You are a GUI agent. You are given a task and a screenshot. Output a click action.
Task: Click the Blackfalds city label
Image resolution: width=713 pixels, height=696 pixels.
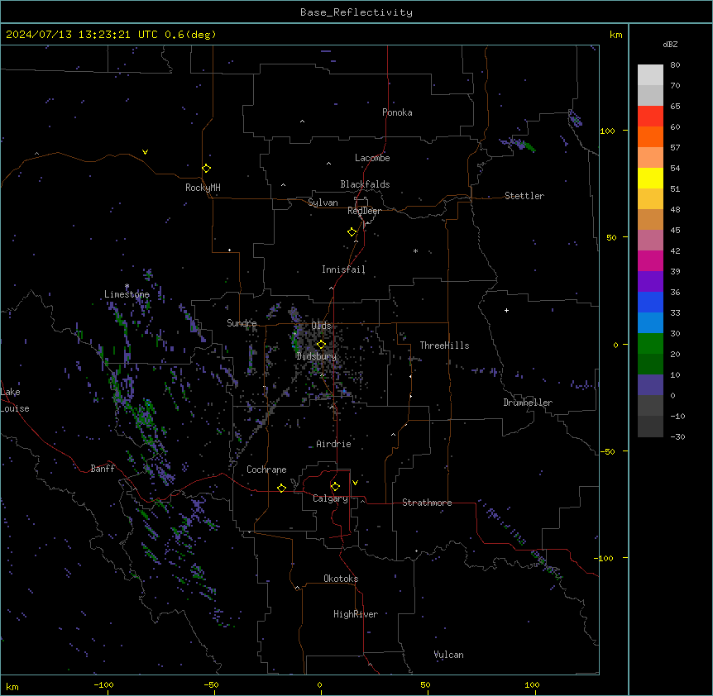tap(365, 184)
